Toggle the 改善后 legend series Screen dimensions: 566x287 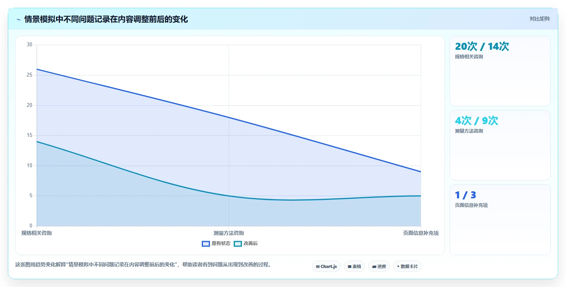(x=246, y=243)
